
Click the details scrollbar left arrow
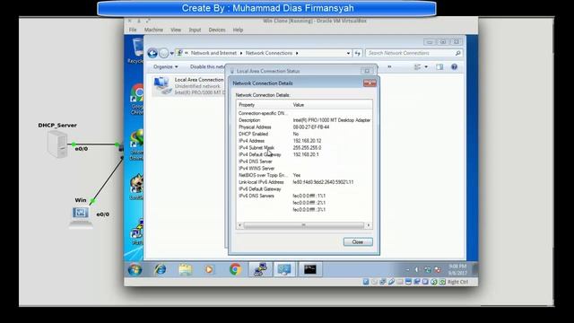pyautogui.click(x=240, y=225)
